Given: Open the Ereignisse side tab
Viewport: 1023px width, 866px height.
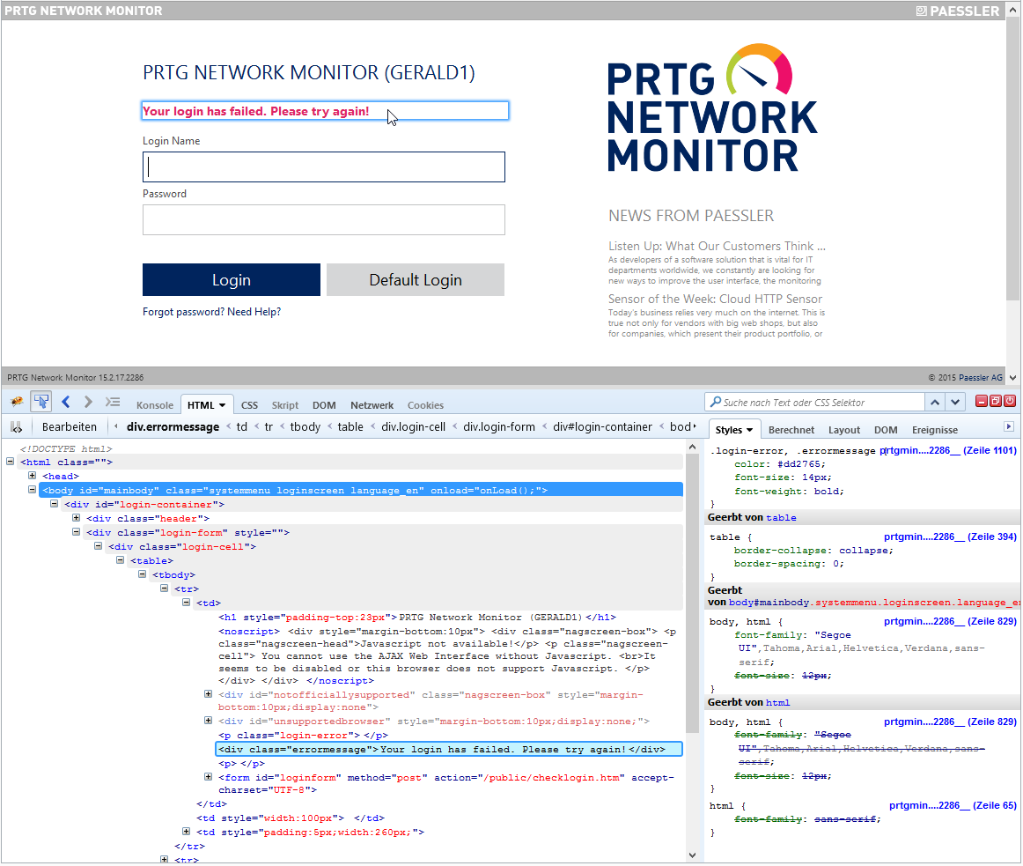Looking at the screenshot, I should pyautogui.click(x=934, y=430).
